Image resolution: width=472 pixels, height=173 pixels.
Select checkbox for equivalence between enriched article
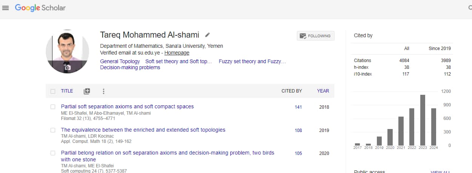53,130
